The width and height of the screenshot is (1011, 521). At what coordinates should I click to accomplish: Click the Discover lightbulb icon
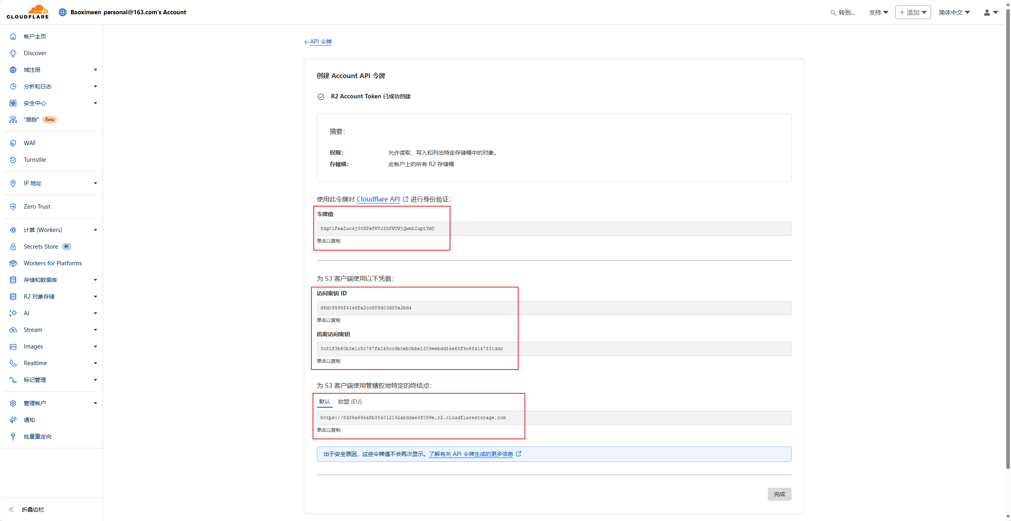(x=13, y=53)
